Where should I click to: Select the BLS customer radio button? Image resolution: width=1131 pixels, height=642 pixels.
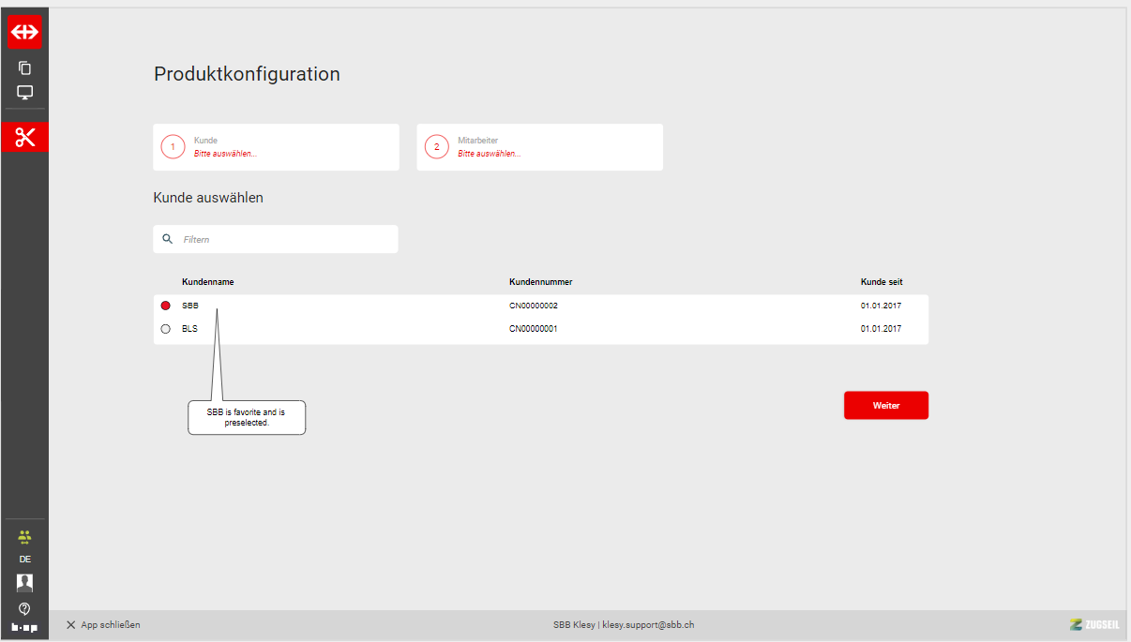[166, 329]
